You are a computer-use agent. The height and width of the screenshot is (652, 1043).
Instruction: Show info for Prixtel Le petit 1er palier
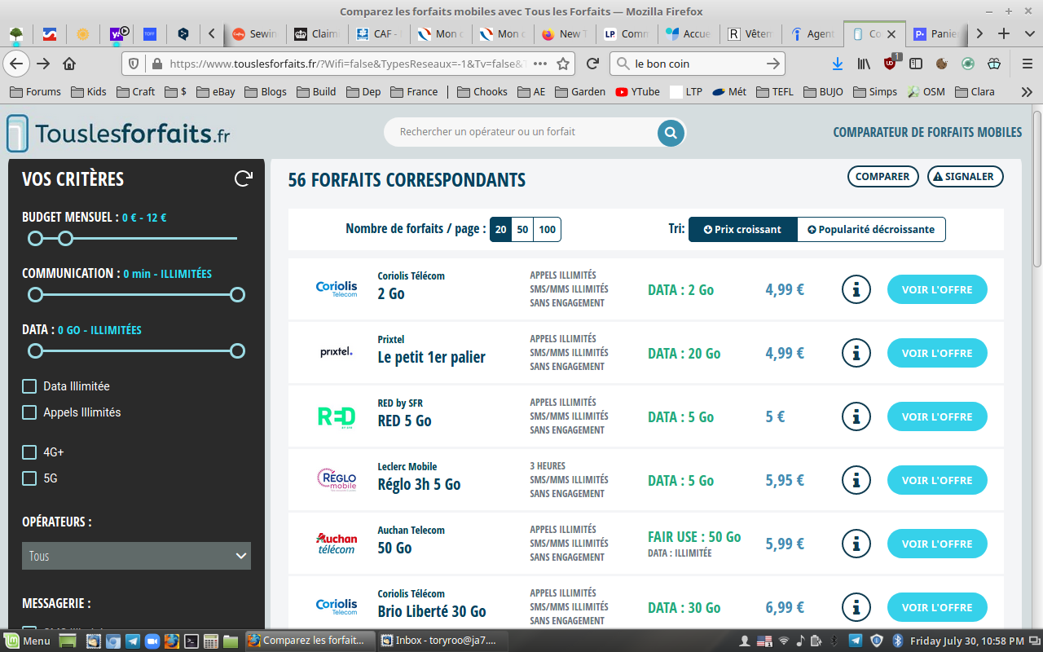(856, 353)
